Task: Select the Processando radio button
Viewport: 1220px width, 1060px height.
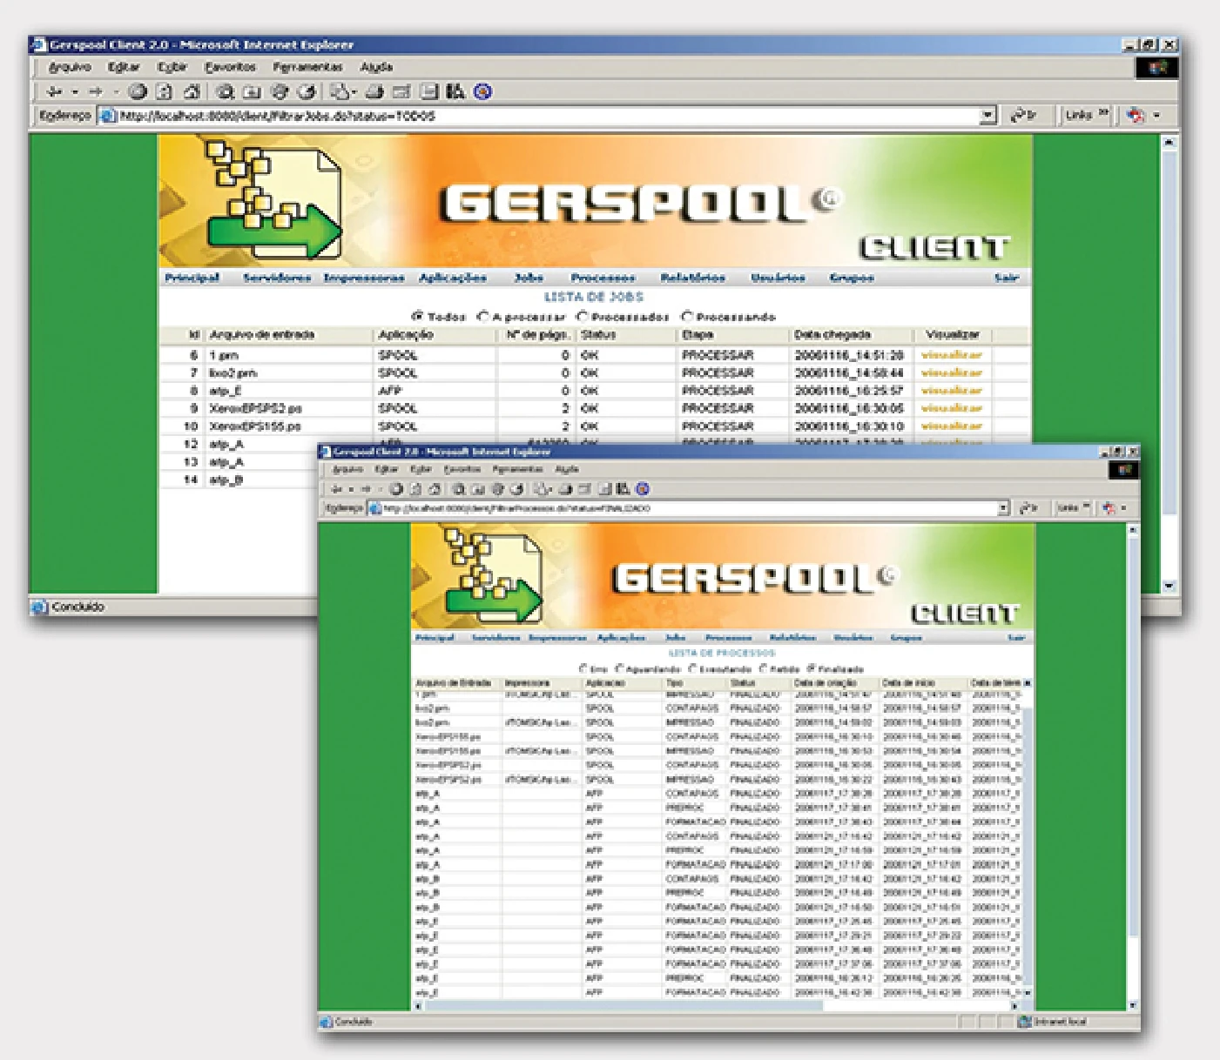Action: coord(687,316)
